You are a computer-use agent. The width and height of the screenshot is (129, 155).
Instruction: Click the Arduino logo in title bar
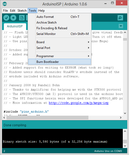tap(5, 4)
